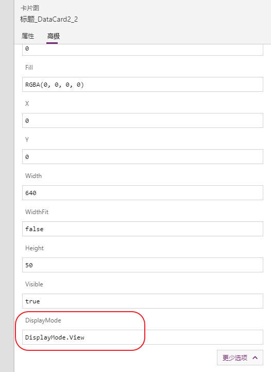Image resolution: width=271 pixels, height=372 pixels.
Task: Click the WidthFit field showing false
Action: point(143,229)
